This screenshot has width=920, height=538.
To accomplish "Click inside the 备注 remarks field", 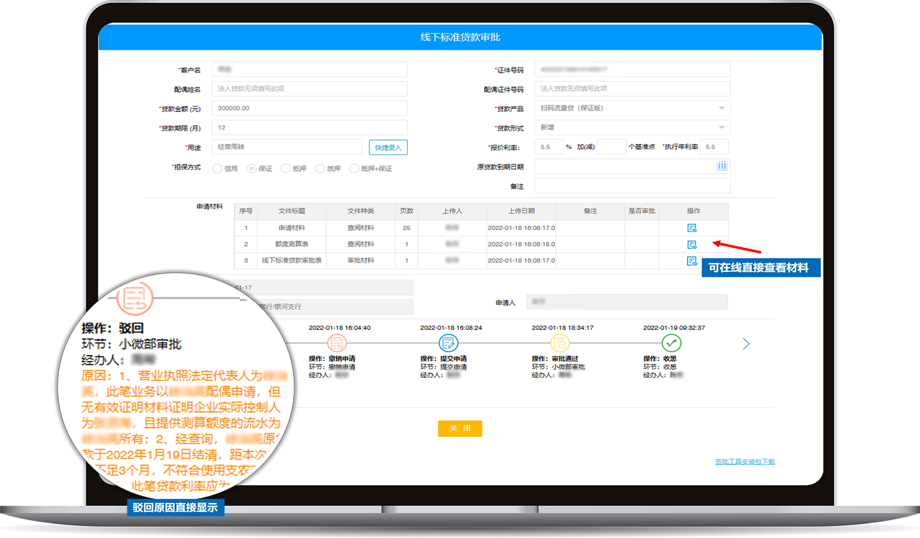I will point(632,185).
